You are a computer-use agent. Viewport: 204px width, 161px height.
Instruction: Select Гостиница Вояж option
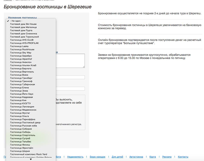[31, 75]
